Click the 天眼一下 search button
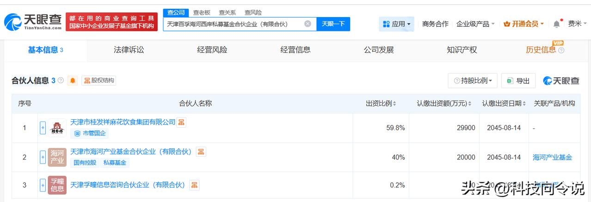Screen dimensions: 591x202 click(x=333, y=24)
